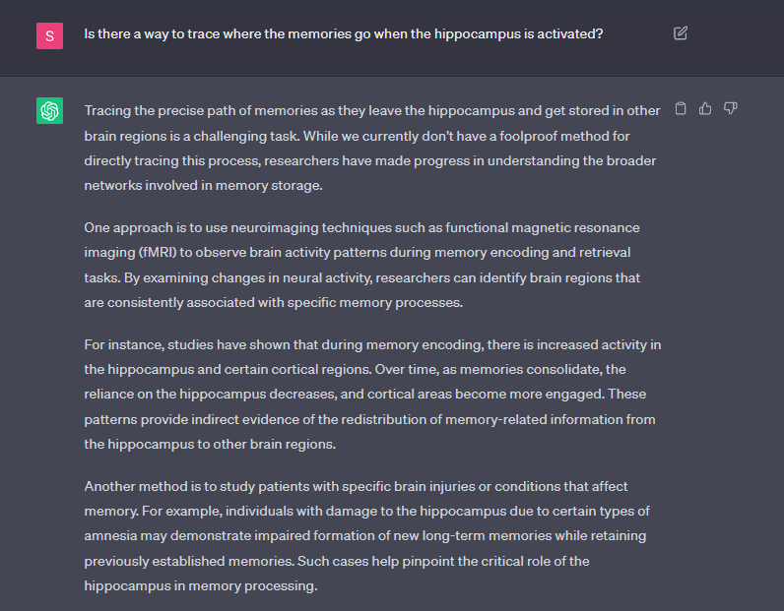Click the green ChatGPT logo avatar

pyautogui.click(x=49, y=111)
